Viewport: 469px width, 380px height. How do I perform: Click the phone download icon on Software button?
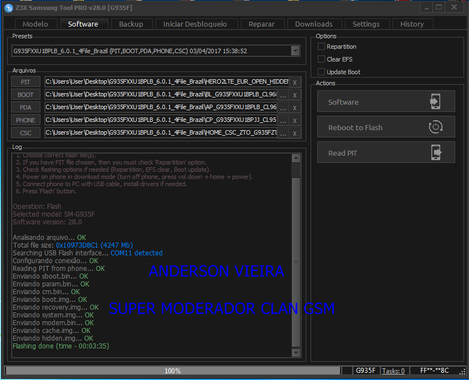[x=435, y=101]
